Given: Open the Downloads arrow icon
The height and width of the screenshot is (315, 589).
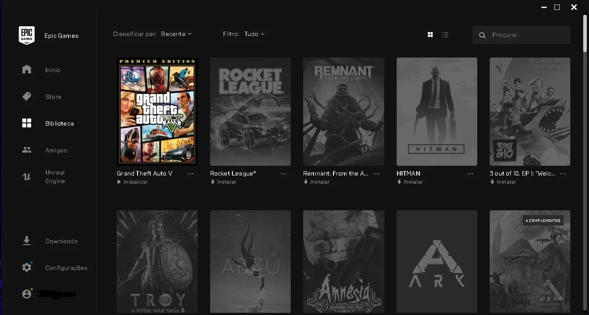Looking at the screenshot, I should (27, 241).
